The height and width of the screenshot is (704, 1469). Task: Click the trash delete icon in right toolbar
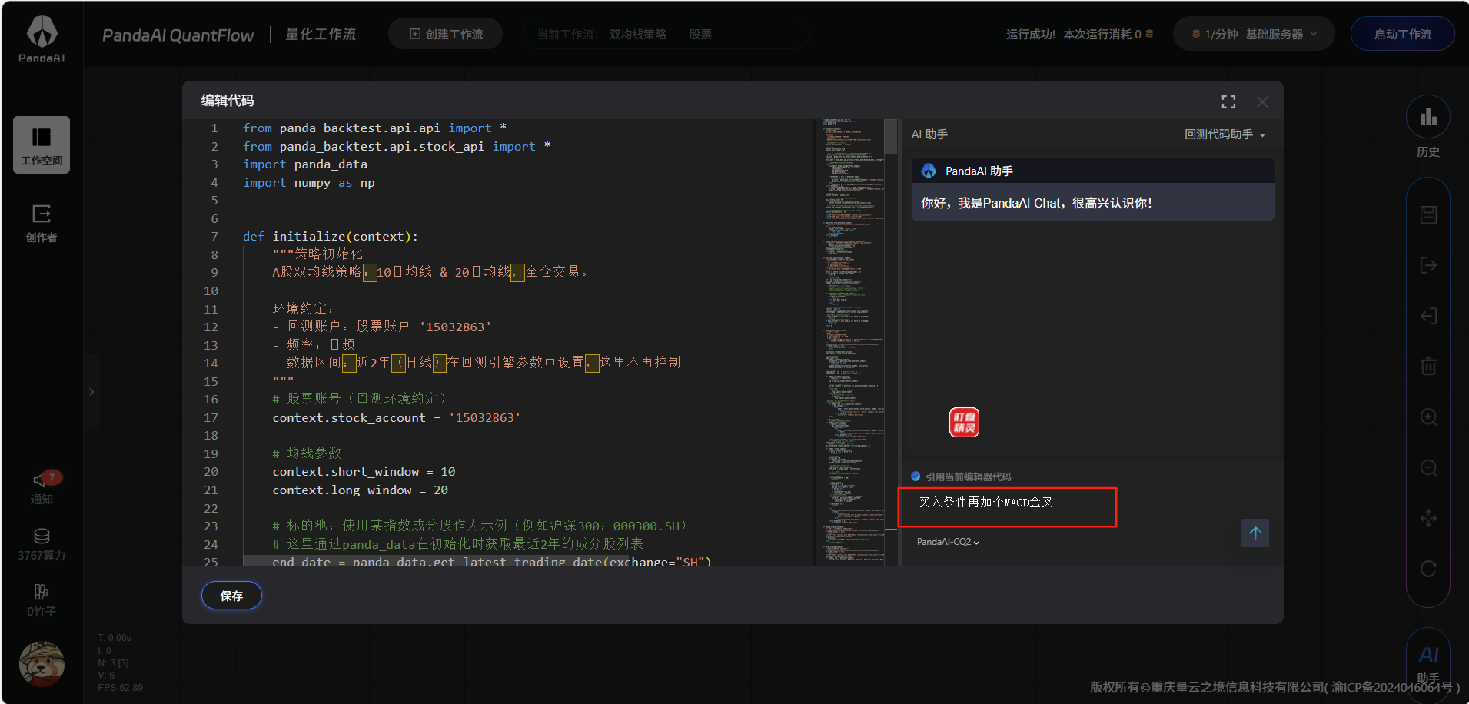[1428, 366]
